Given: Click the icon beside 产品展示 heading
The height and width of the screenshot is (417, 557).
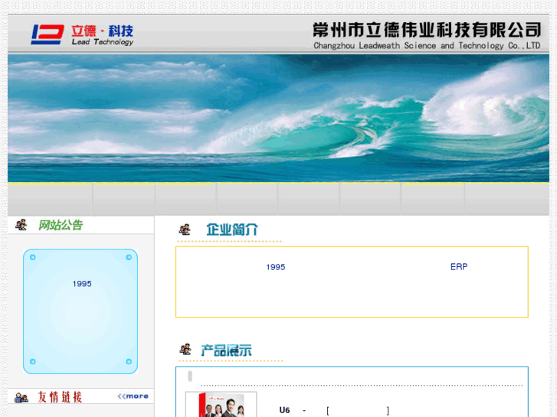Looking at the screenshot, I should [x=185, y=350].
